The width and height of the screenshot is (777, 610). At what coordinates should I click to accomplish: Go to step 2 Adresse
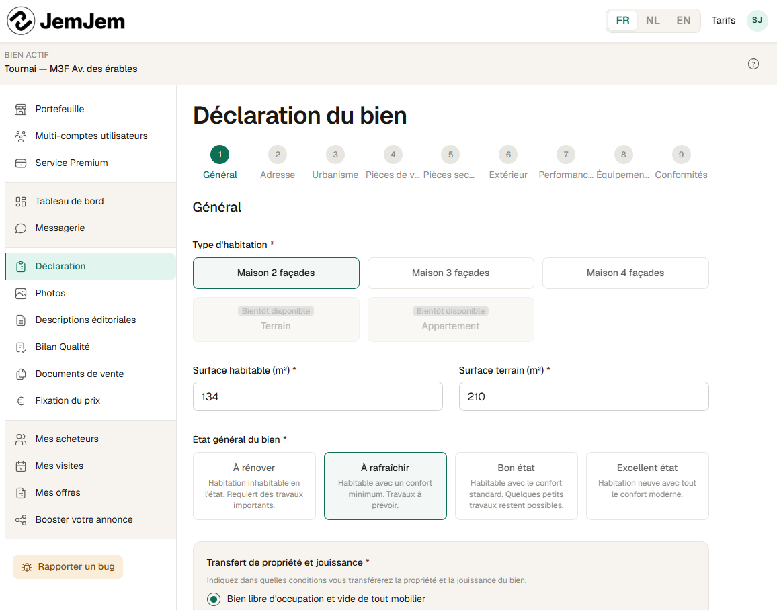(278, 163)
